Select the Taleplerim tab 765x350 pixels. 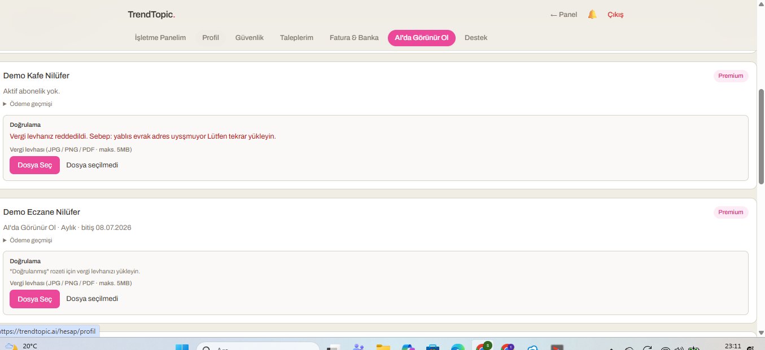point(296,38)
